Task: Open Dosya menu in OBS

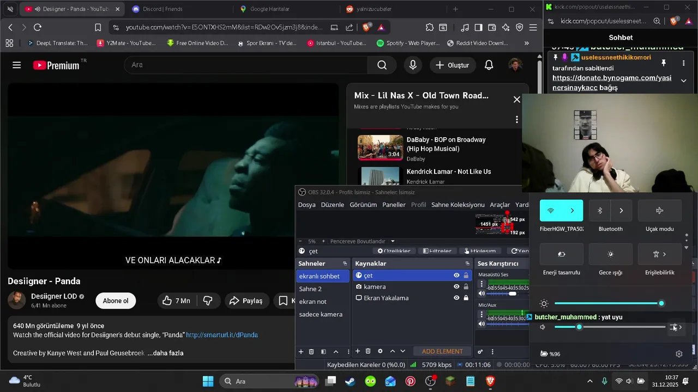Action: click(x=306, y=205)
